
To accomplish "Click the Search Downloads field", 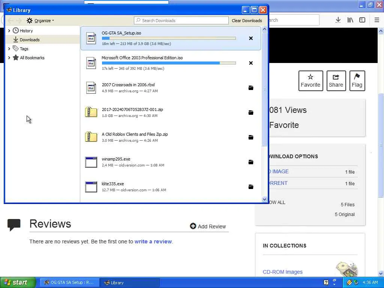I will [x=181, y=21].
